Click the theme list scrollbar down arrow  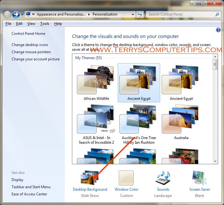coord(215,161)
